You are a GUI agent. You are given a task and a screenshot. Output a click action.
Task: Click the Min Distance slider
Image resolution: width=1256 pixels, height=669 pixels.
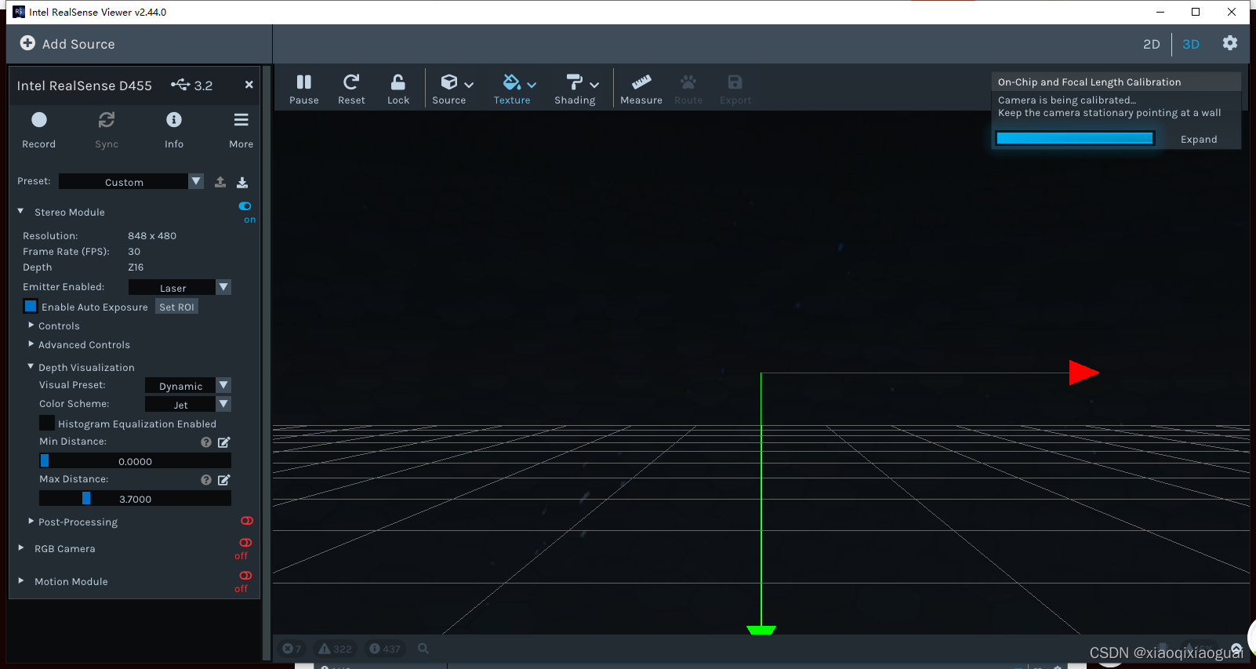pos(135,461)
